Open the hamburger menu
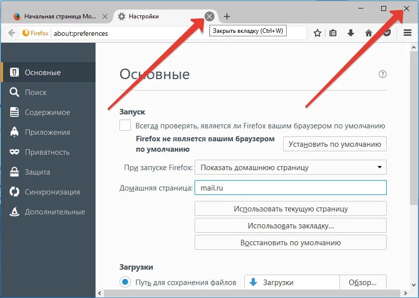The image size is (419, 298). pyautogui.click(x=407, y=33)
